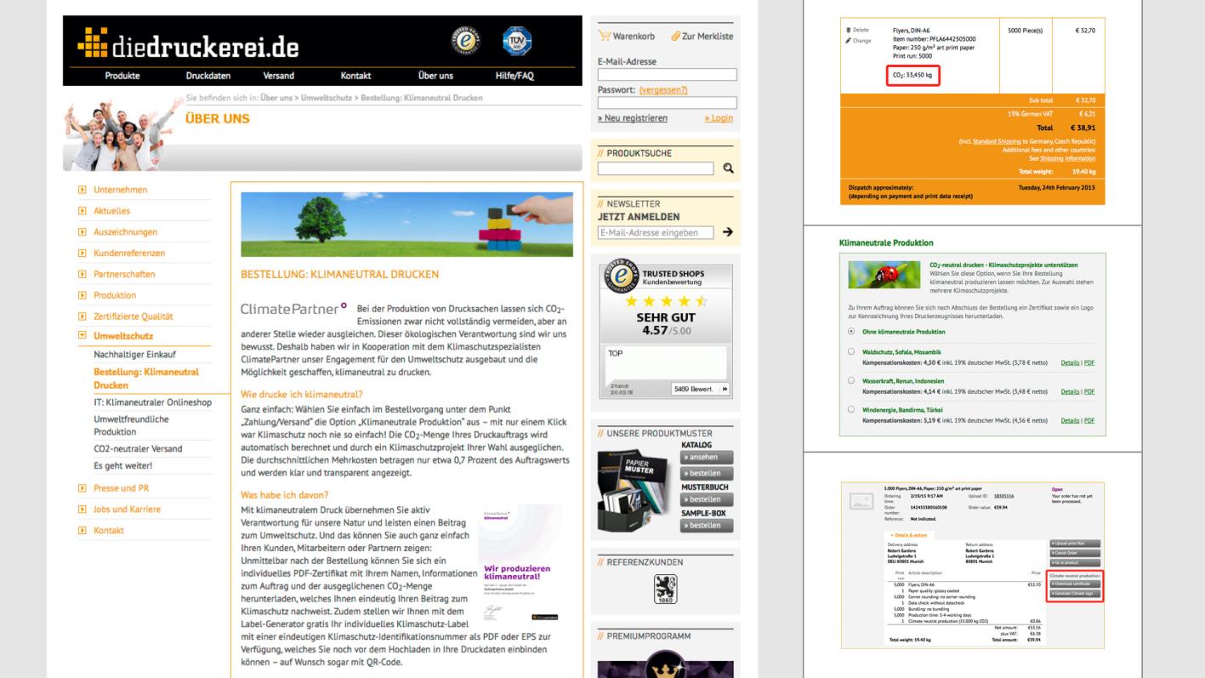Open the Trusted Shops guarantee badge in header
The width and height of the screenshot is (1205, 678).
tap(465, 43)
